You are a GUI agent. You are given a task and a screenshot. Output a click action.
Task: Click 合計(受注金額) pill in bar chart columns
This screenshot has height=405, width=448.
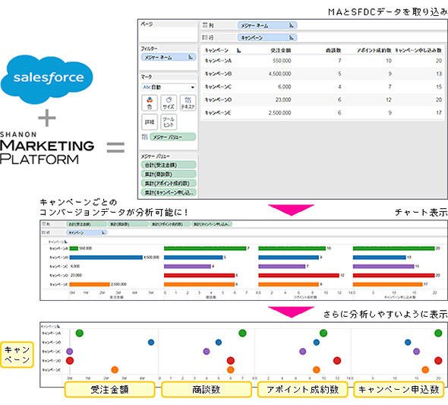[87, 224]
